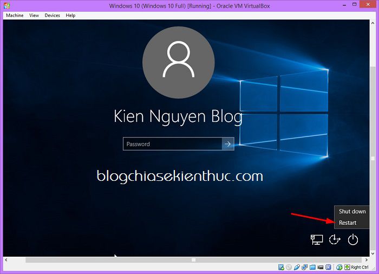Click the VirtualBox title bar icon

6,6
